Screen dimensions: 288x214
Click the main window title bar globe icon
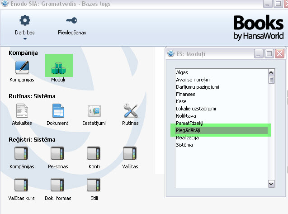tap(5, 3)
